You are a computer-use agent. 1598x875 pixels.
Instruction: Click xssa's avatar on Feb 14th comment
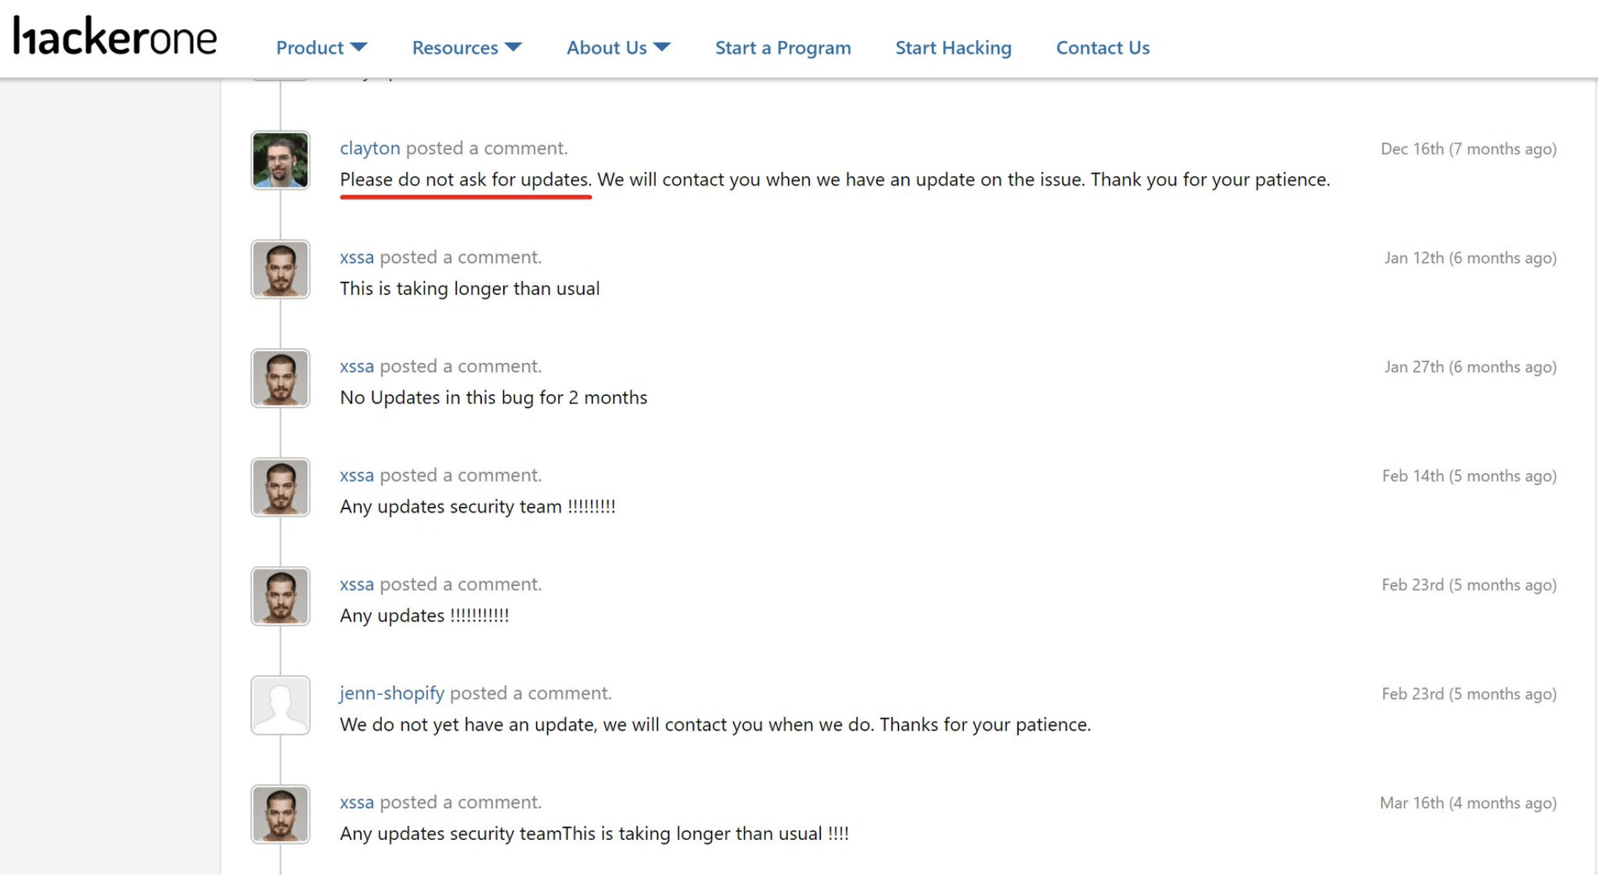coord(280,487)
